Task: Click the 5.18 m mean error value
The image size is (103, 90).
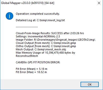Action: pos(43,69)
